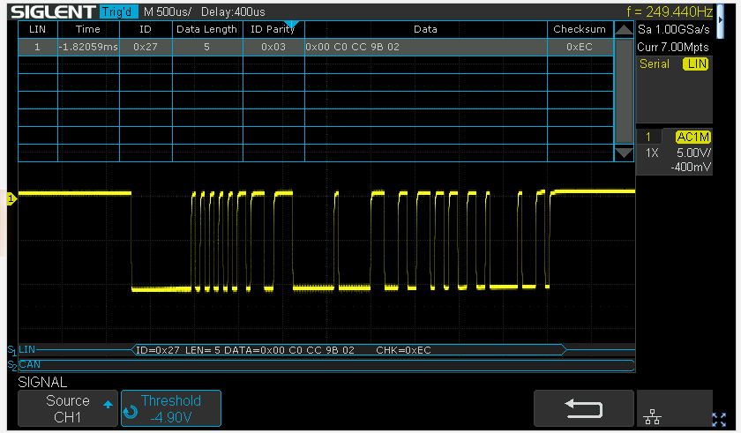Click the Curr 7.00Mpts memory depth
741x433 pixels.
pos(673,48)
